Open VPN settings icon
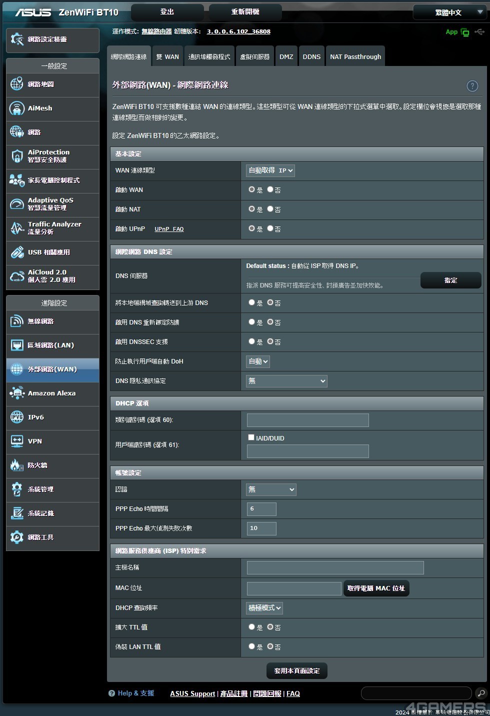Image resolution: width=490 pixels, height=716 pixels. tap(17, 441)
